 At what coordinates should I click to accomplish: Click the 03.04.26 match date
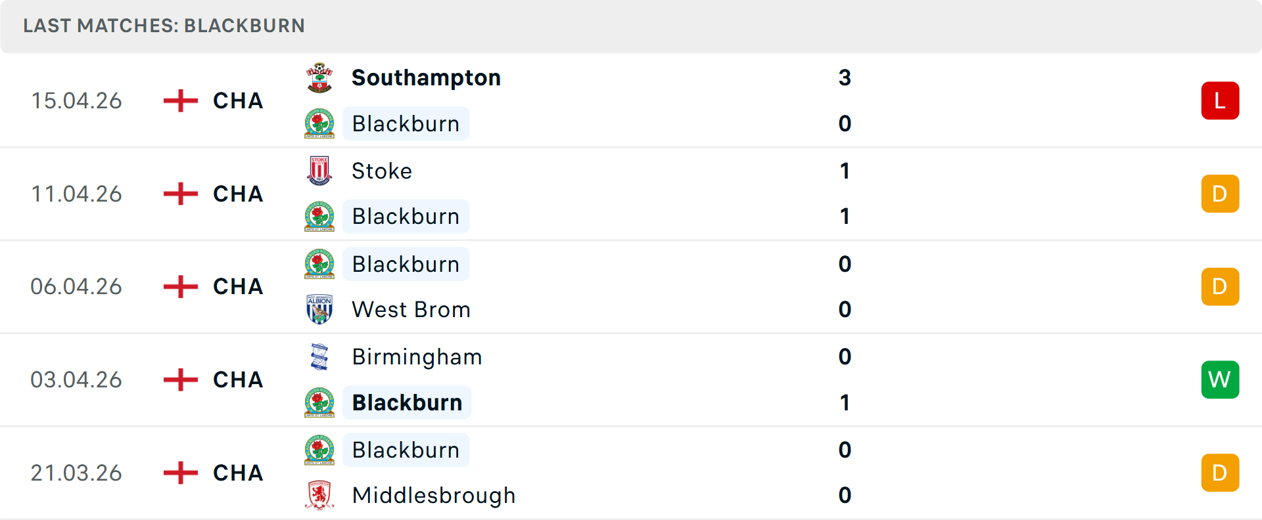click(x=76, y=379)
